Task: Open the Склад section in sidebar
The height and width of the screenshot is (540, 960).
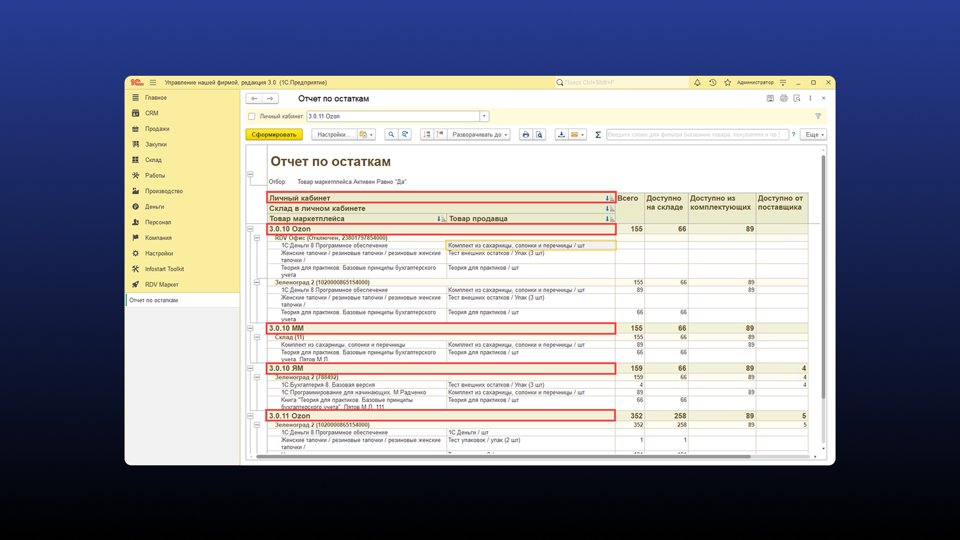Action: tap(153, 160)
